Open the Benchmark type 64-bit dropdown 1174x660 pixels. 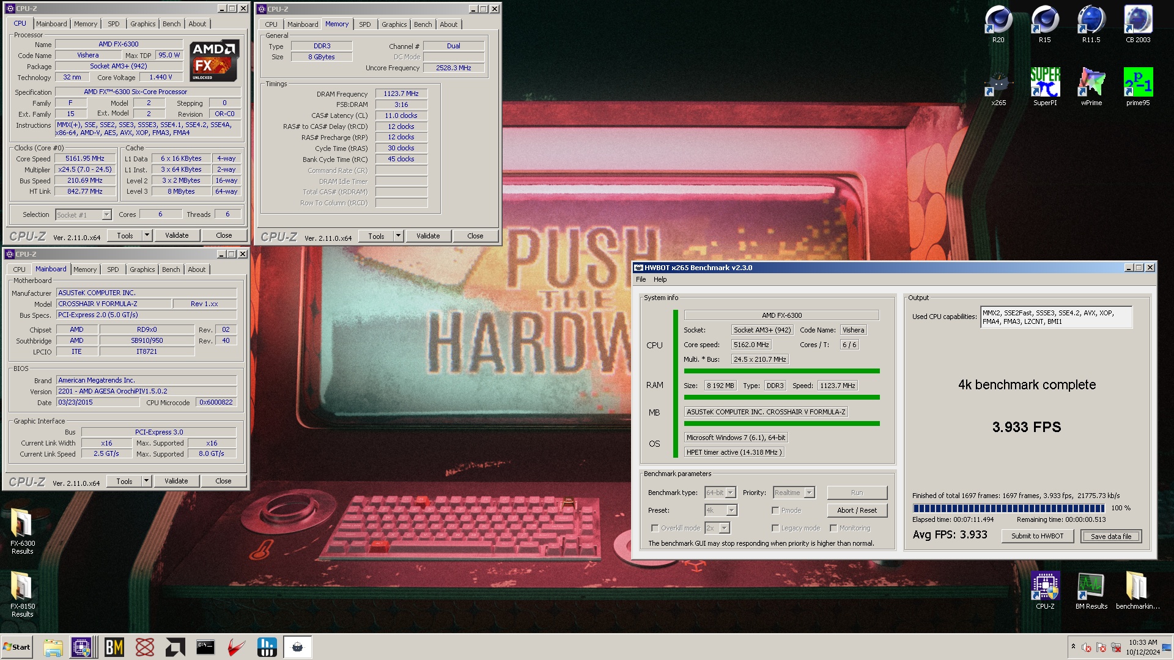point(720,493)
